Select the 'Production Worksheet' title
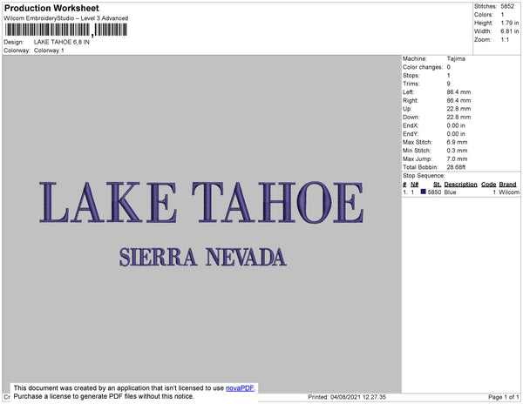 51,9
